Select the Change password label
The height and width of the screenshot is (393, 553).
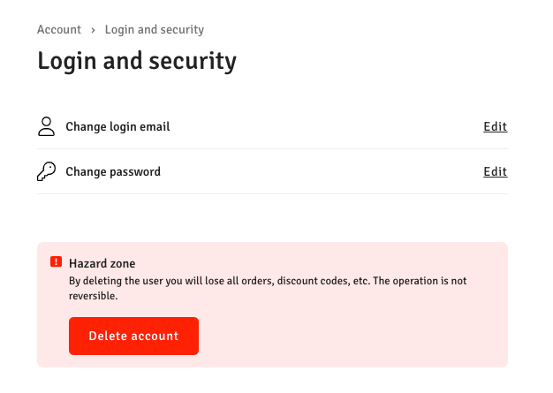(x=113, y=171)
